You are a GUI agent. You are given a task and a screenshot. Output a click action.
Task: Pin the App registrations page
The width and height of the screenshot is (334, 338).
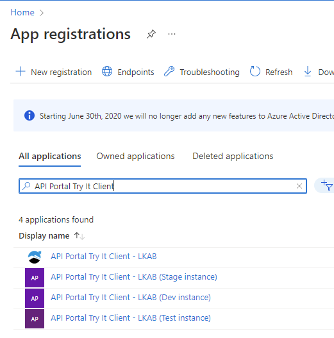151,34
